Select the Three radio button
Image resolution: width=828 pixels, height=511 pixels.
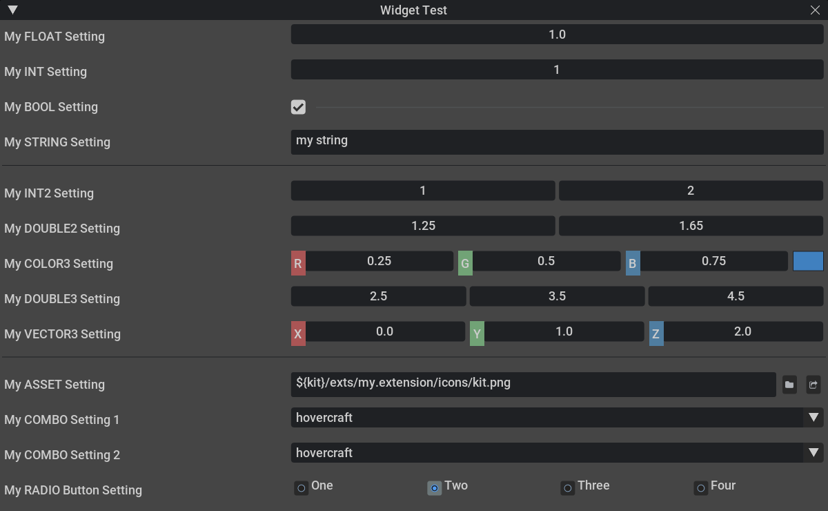click(567, 488)
